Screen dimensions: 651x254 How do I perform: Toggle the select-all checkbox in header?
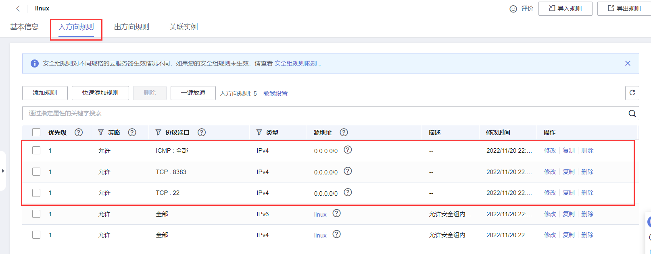pyautogui.click(x=36, y=132)
